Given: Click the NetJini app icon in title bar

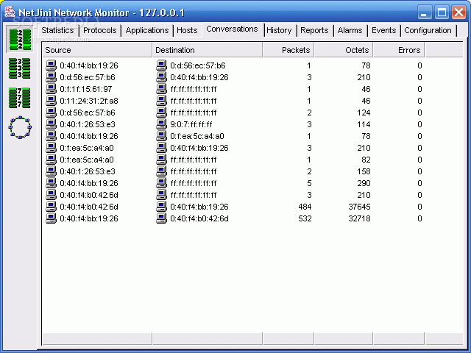Looking at the screenshot, I should click(10, 12).
